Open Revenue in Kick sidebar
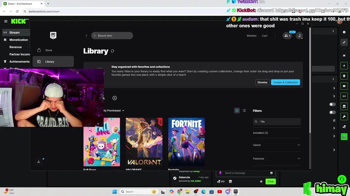The height and width of the screenshot is (196, 350). (16, 47)
